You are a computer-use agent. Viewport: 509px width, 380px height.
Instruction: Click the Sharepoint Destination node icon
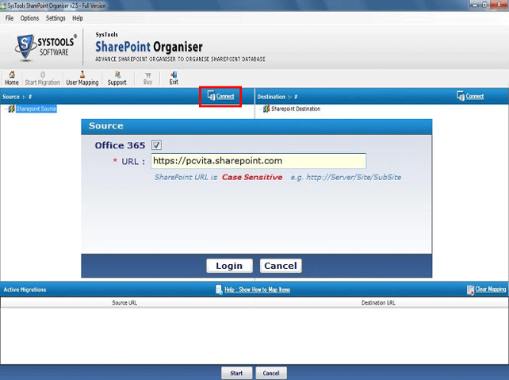click(x=266, y=109)
